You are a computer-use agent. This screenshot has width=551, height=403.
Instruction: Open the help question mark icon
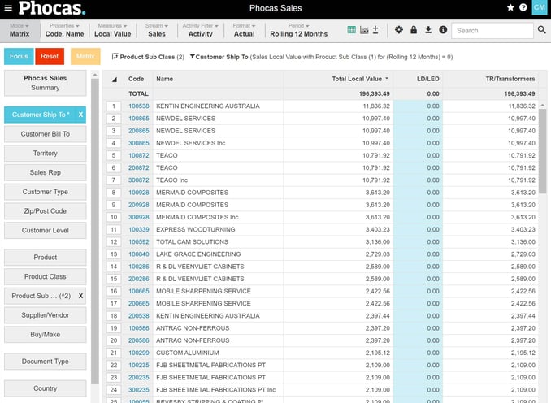pos(523,7)
